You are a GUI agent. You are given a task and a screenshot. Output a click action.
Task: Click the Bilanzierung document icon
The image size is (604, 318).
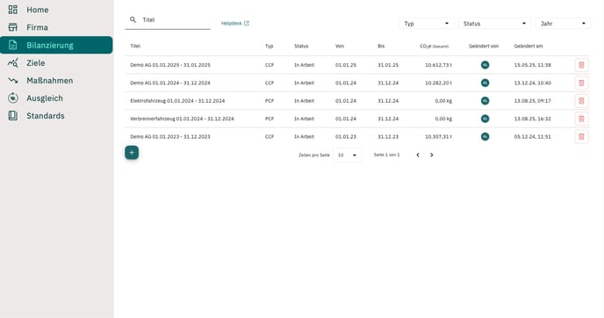[x=12, y=45]
